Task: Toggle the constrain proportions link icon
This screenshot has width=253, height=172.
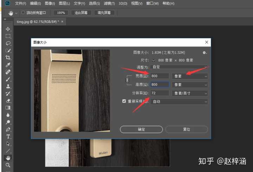Action: (128, 80)
